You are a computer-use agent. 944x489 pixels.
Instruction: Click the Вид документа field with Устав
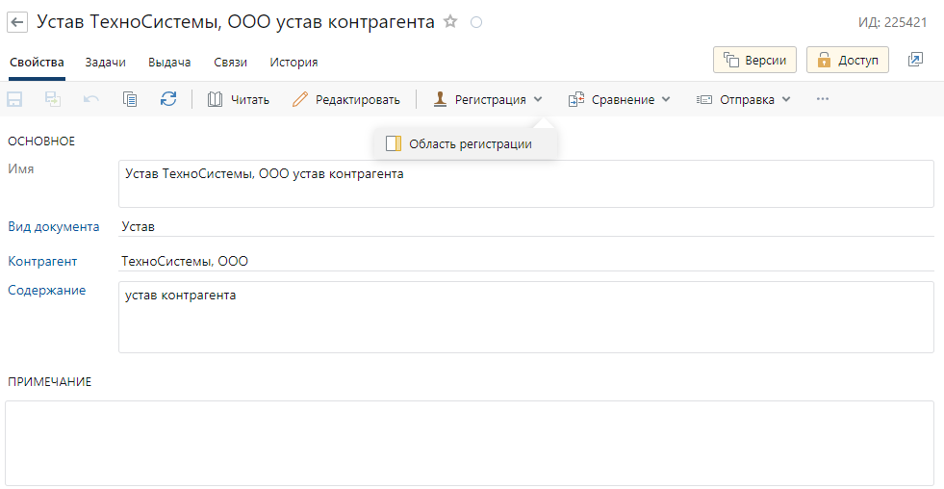526,227
